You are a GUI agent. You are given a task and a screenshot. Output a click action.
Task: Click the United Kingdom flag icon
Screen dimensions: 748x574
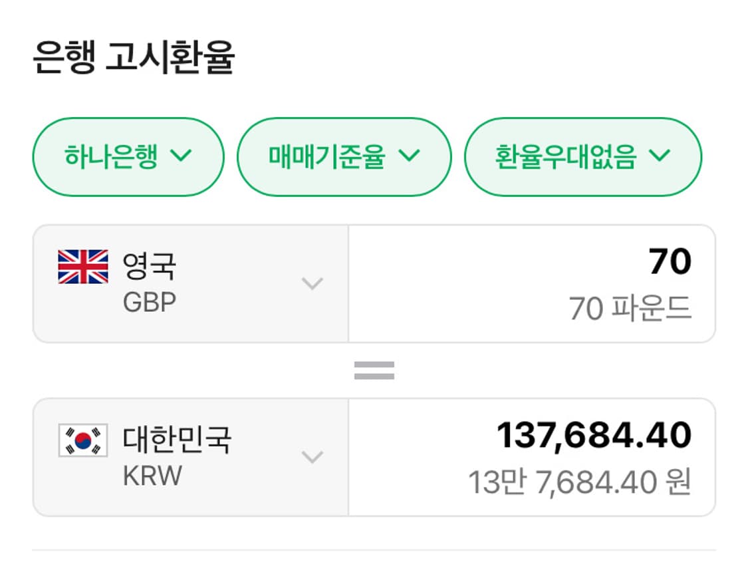tap(82, 265)
